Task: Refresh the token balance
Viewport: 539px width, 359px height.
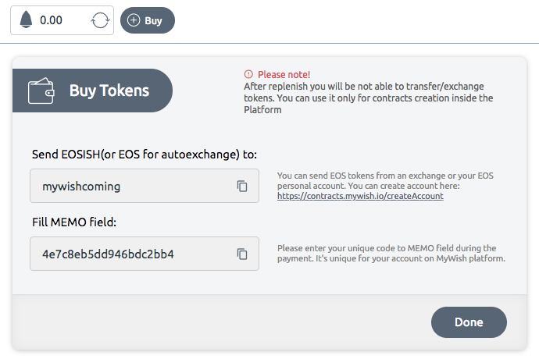Action: (x=100, y=20)
